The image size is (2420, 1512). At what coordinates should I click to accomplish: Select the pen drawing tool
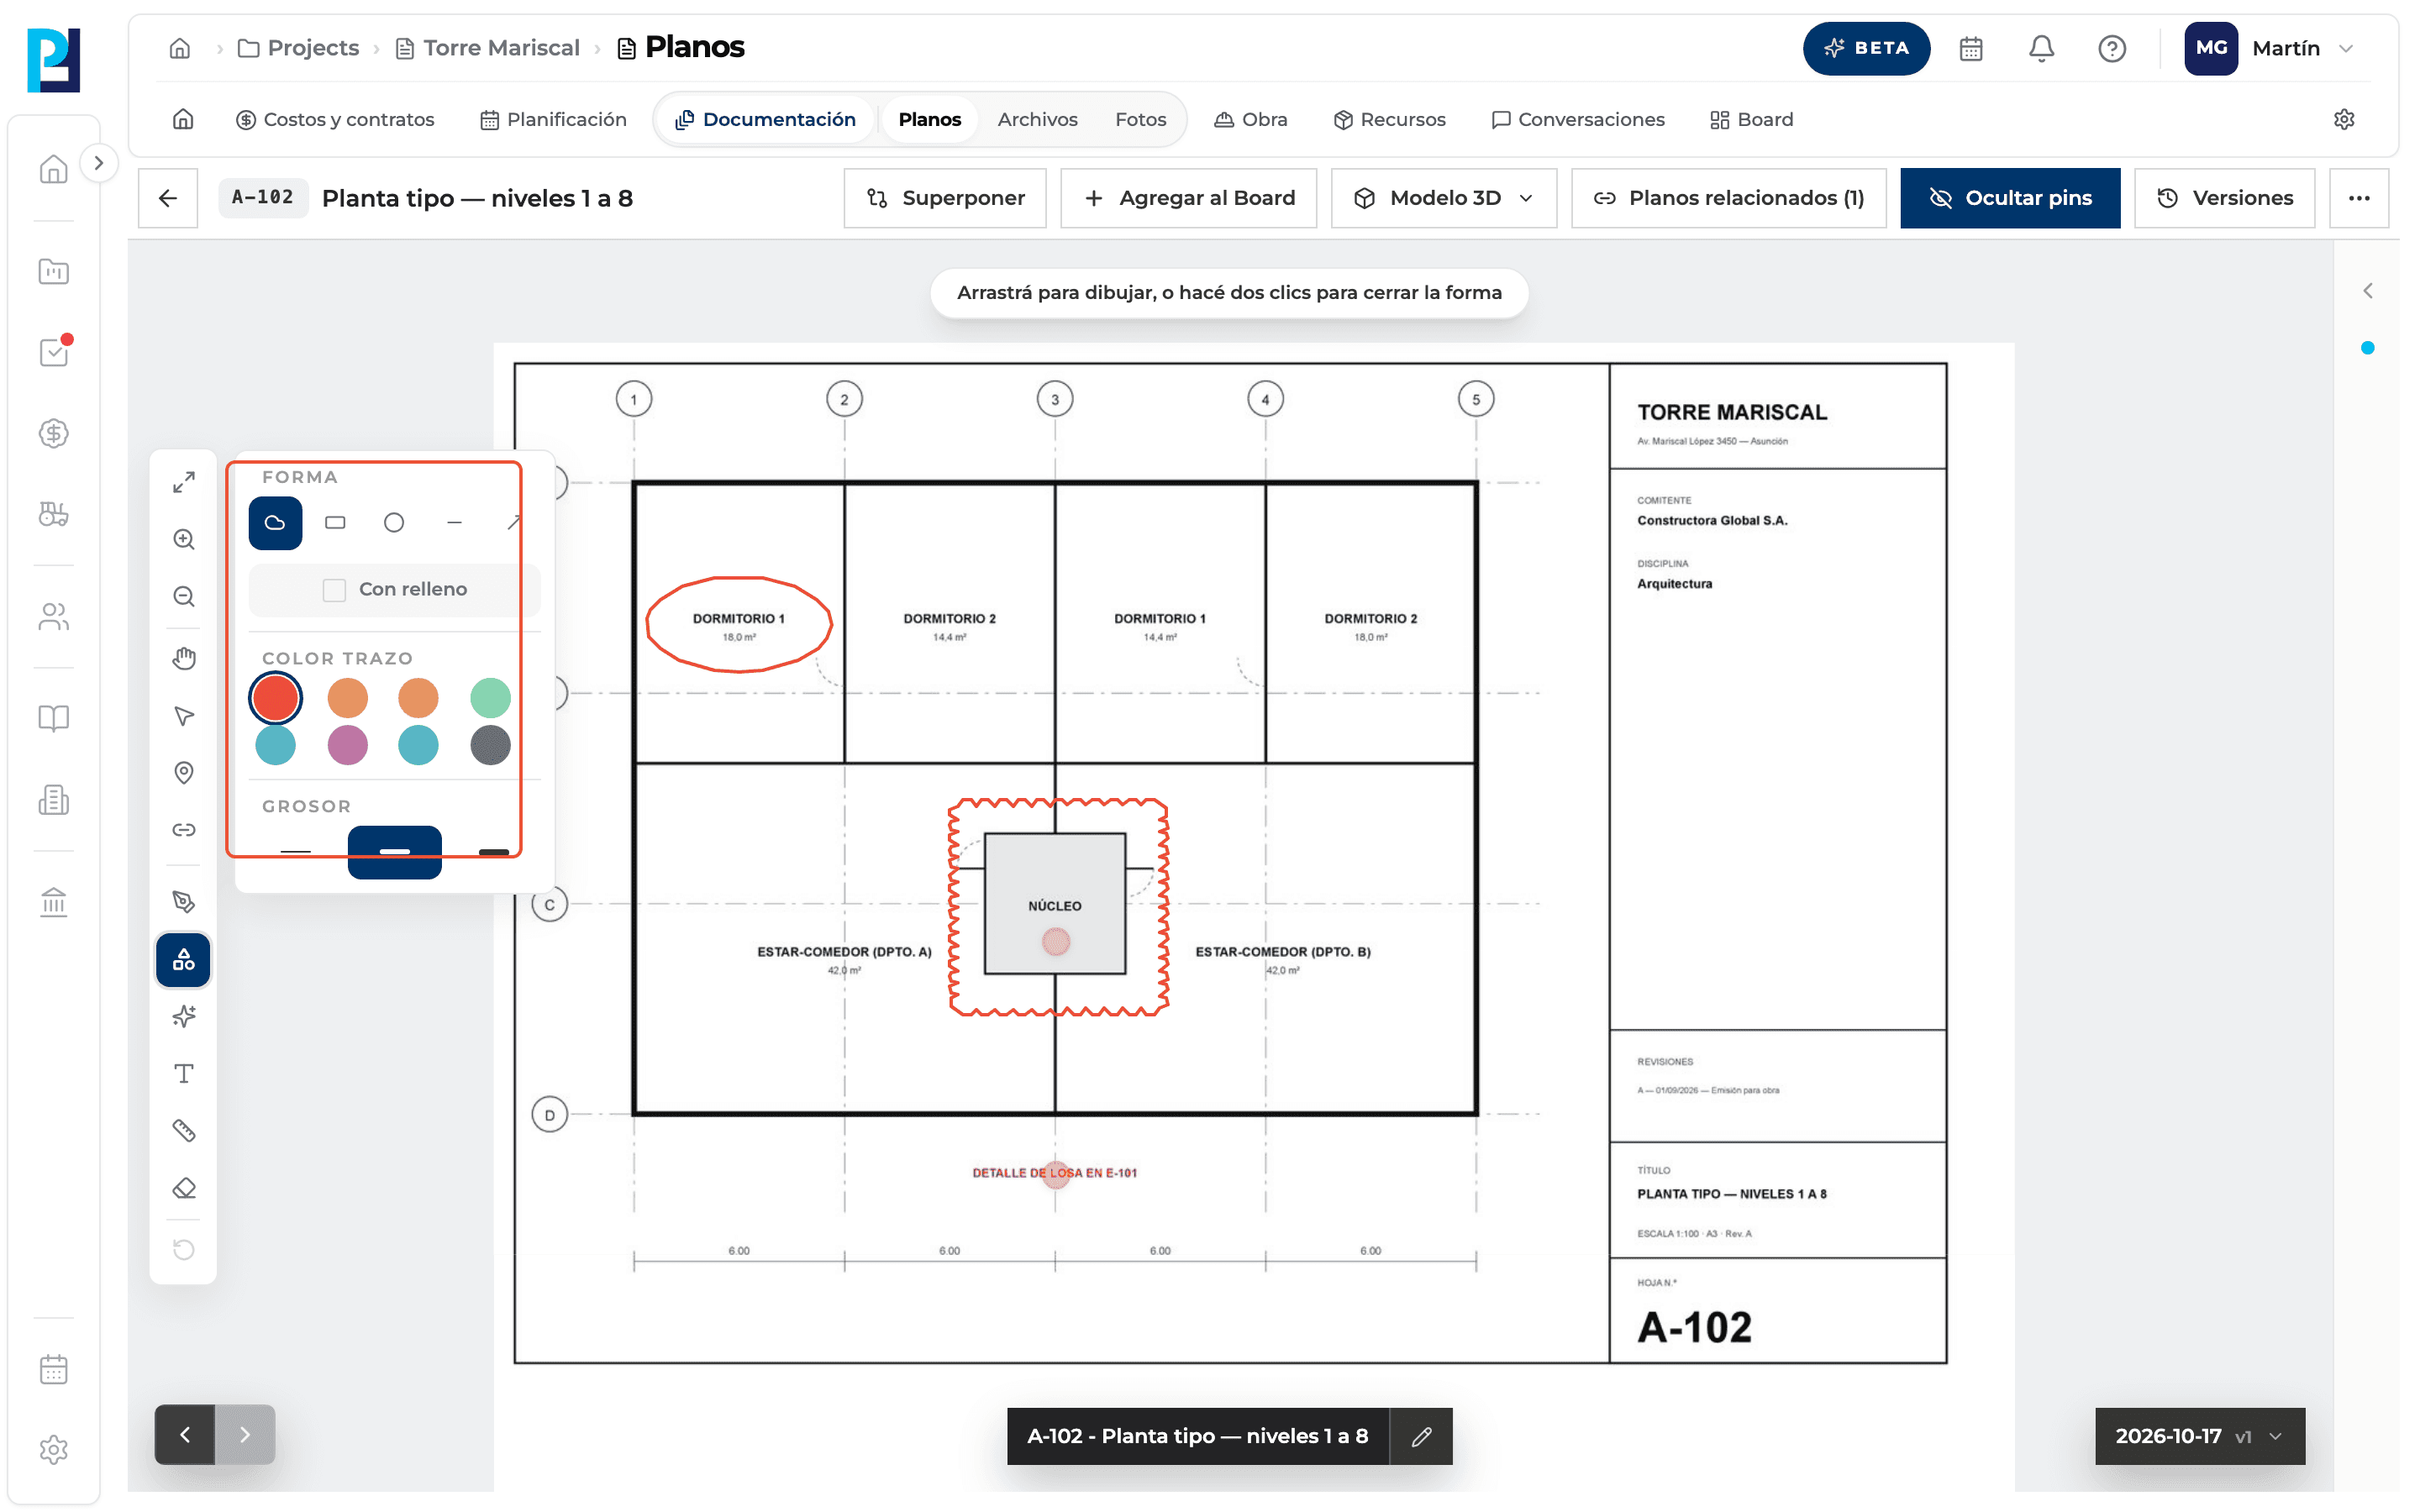click(184, 902)
